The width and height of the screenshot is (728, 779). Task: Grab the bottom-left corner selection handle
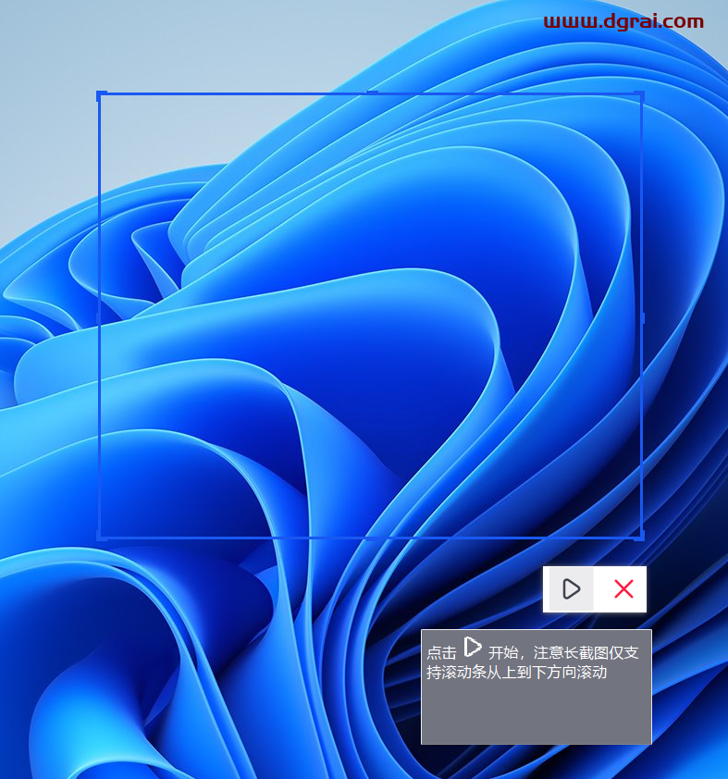point(101,536)
